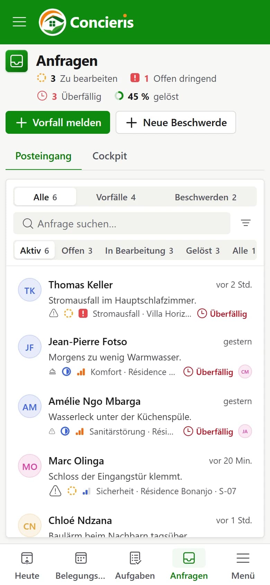Click dashed circle status icon in Marc Olinga row
270x585 pixels.
pos(72,491)
